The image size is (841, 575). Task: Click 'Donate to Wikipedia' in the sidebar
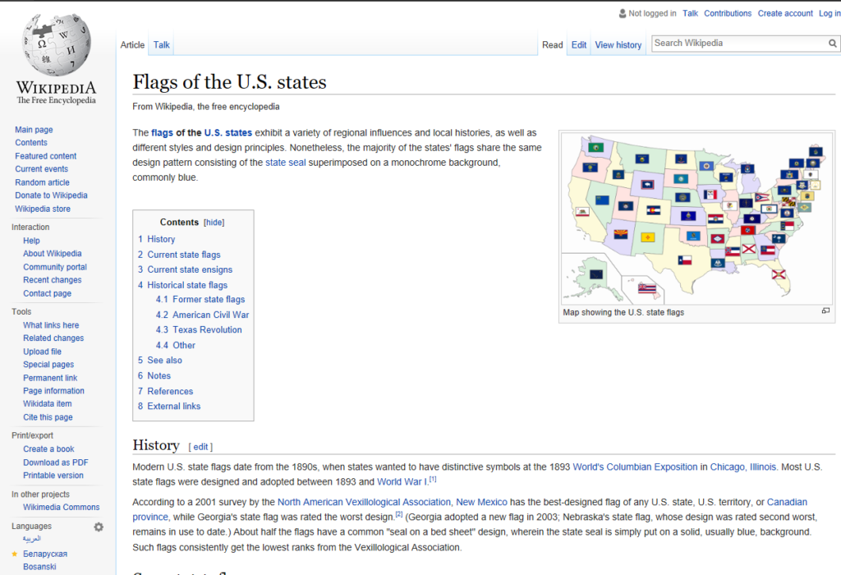[51, 195]
